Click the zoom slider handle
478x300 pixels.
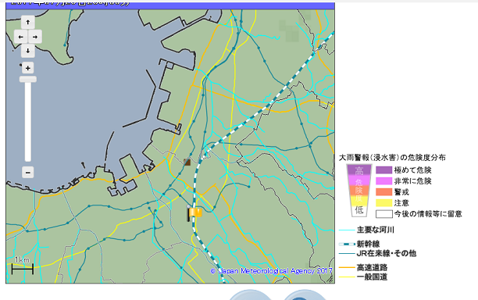pos(28,79)
